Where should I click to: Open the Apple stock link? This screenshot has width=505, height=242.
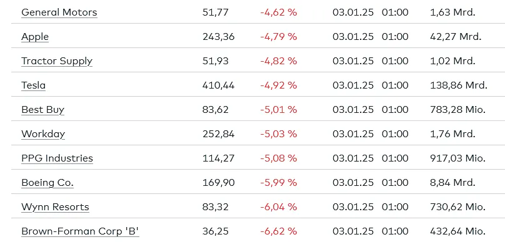(35, 37)
